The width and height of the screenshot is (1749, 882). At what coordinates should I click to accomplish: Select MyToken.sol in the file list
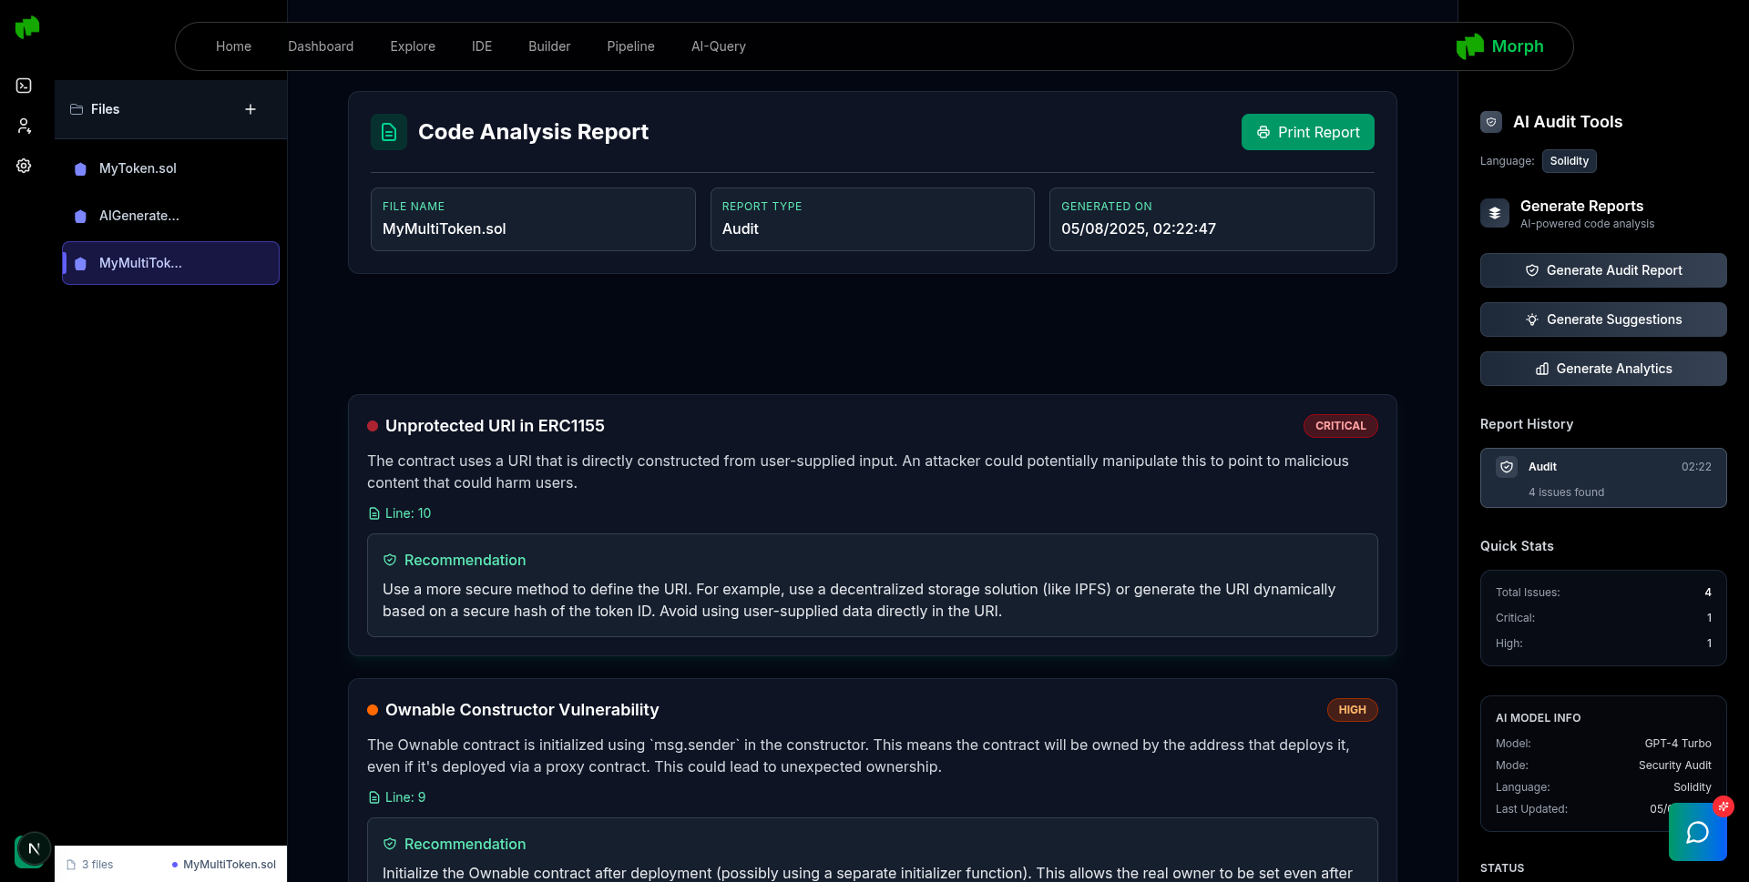click(170, 168)
